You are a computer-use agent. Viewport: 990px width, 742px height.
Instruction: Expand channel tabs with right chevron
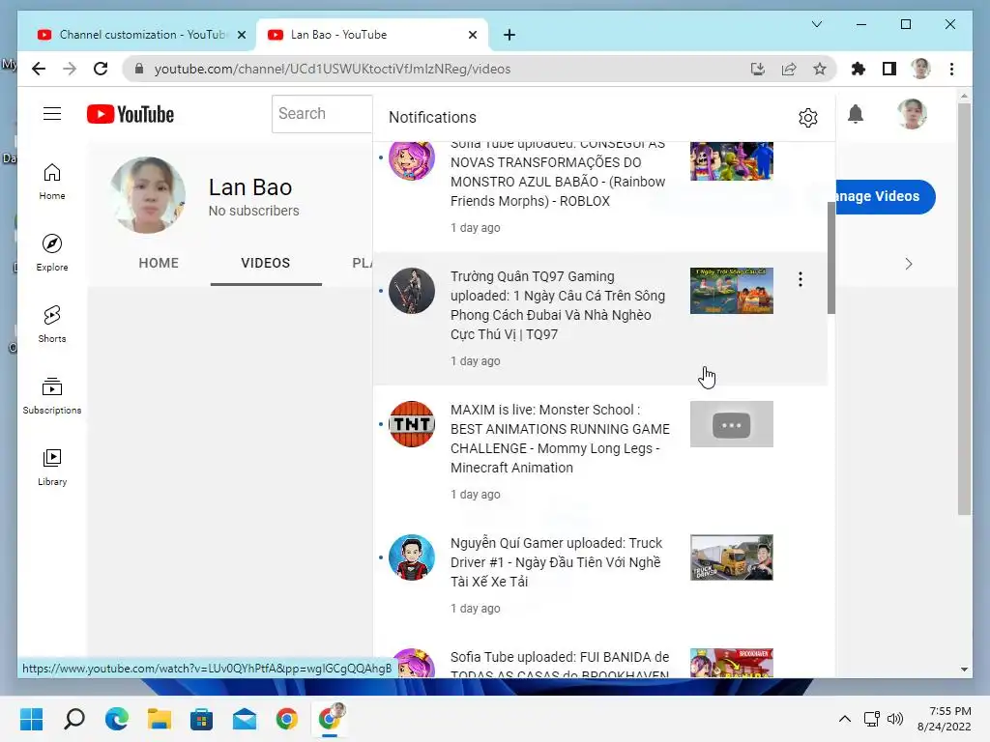[908, 264]
